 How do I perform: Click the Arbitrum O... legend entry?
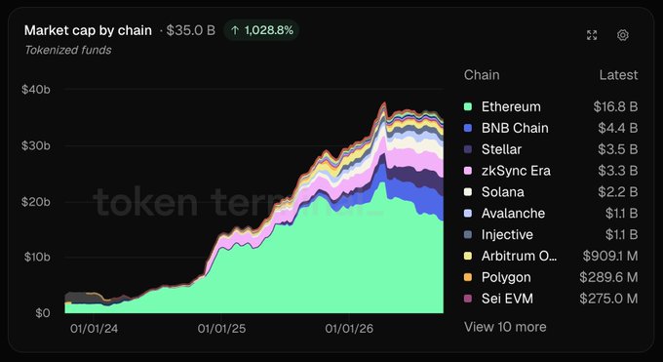[551, 256]
